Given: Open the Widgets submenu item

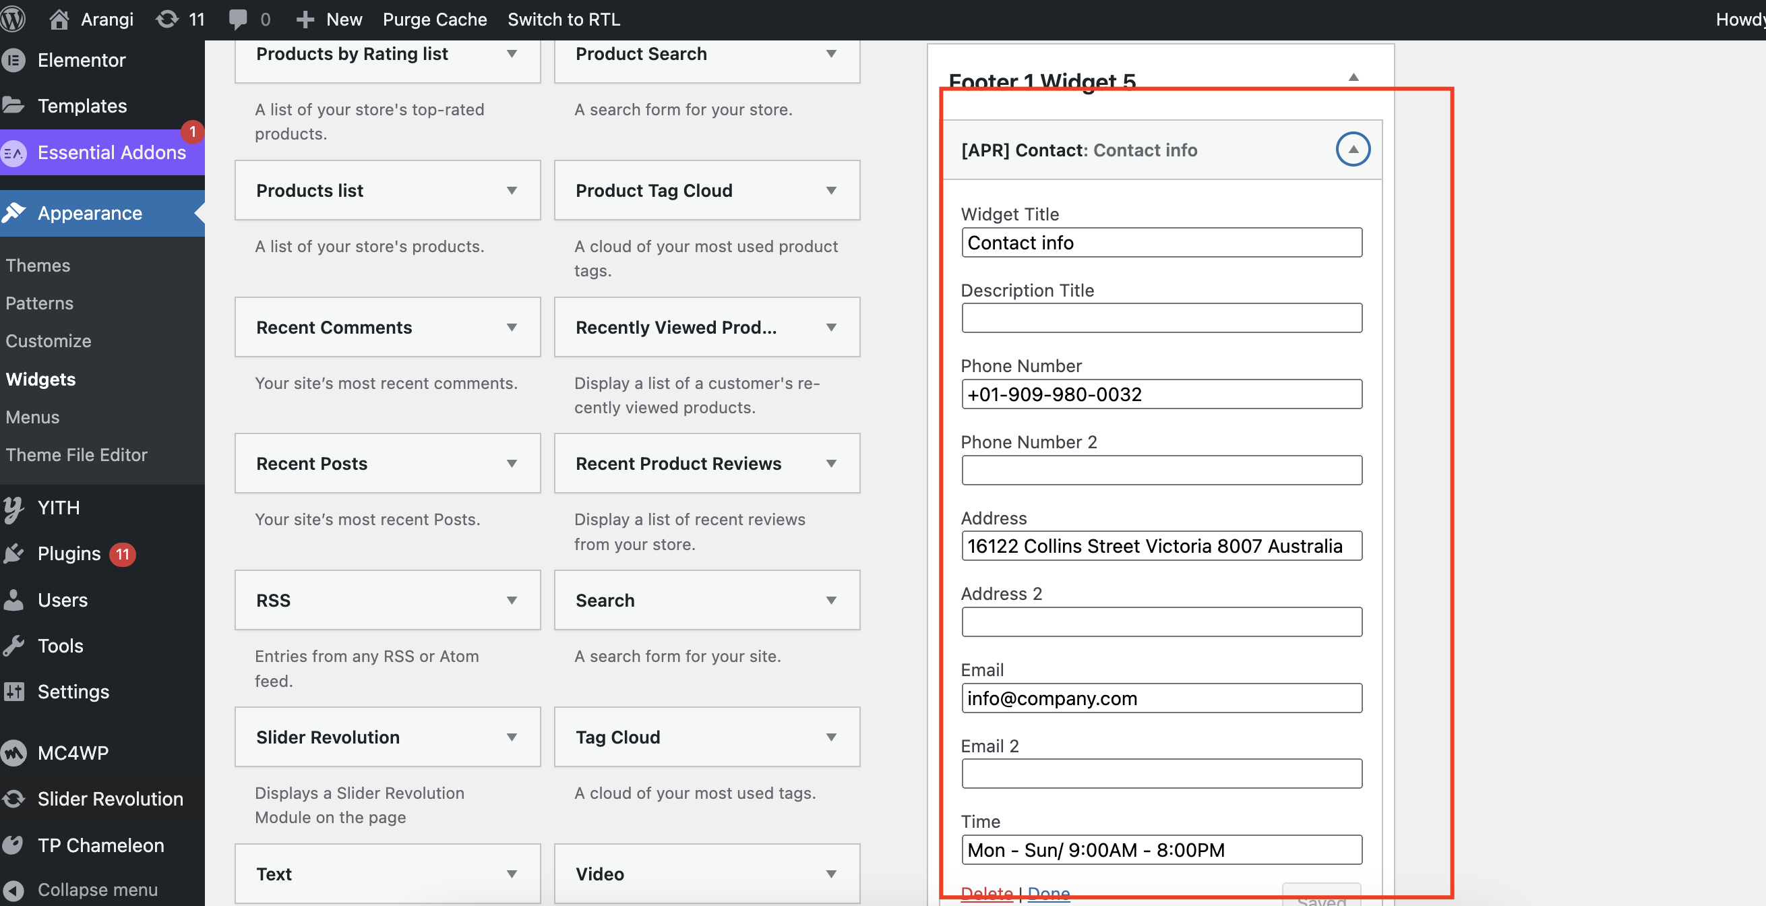Looking at the screenshot, I should 40,380.
